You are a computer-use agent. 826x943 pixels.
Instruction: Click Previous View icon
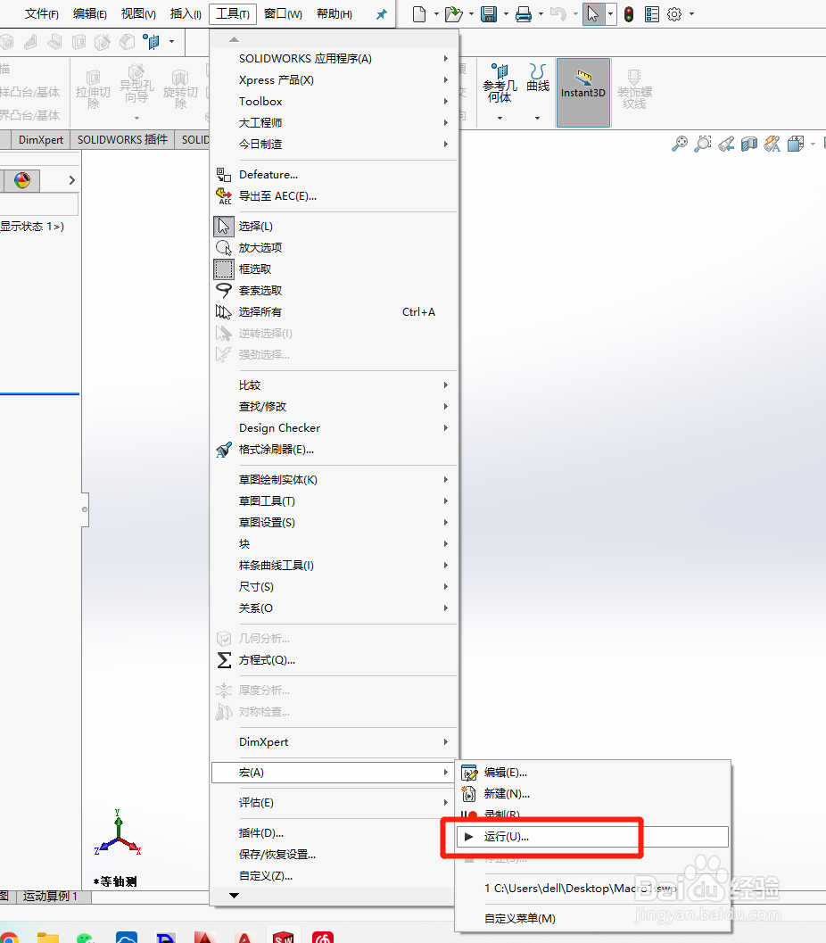pos(725,143)
